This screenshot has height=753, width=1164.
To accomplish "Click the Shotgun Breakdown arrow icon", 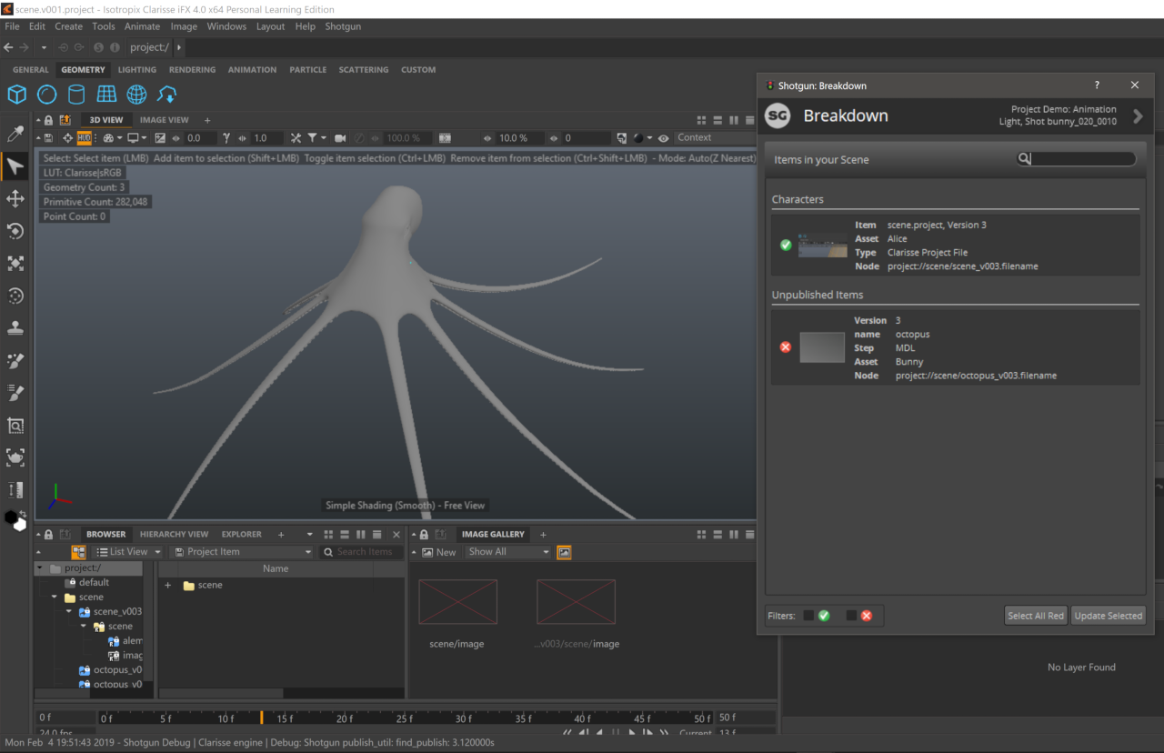I will (x=1138, y=116).
